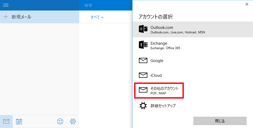
Task: Click the Outlook logo icon
Action: click(143, 29)
